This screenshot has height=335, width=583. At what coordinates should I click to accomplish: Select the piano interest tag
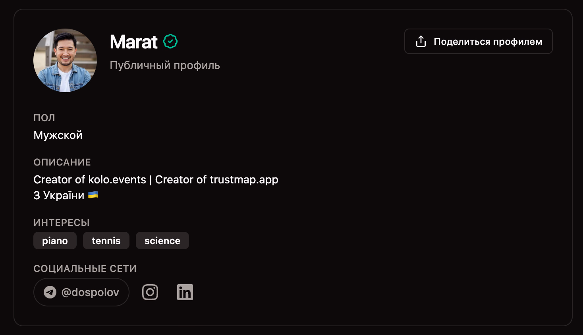pos(55,241)
